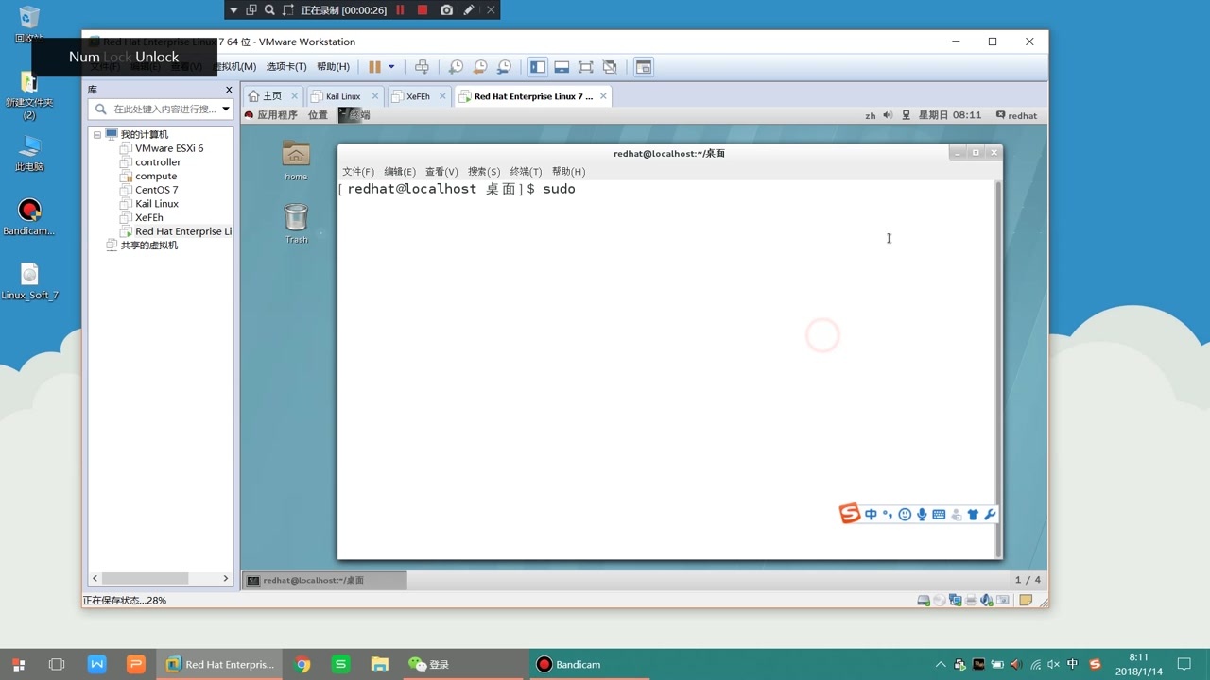The height and width of the screenshot is (680, 1210).
Task: Open the terminal 搜索(S) menu
Action: [484, 172]
